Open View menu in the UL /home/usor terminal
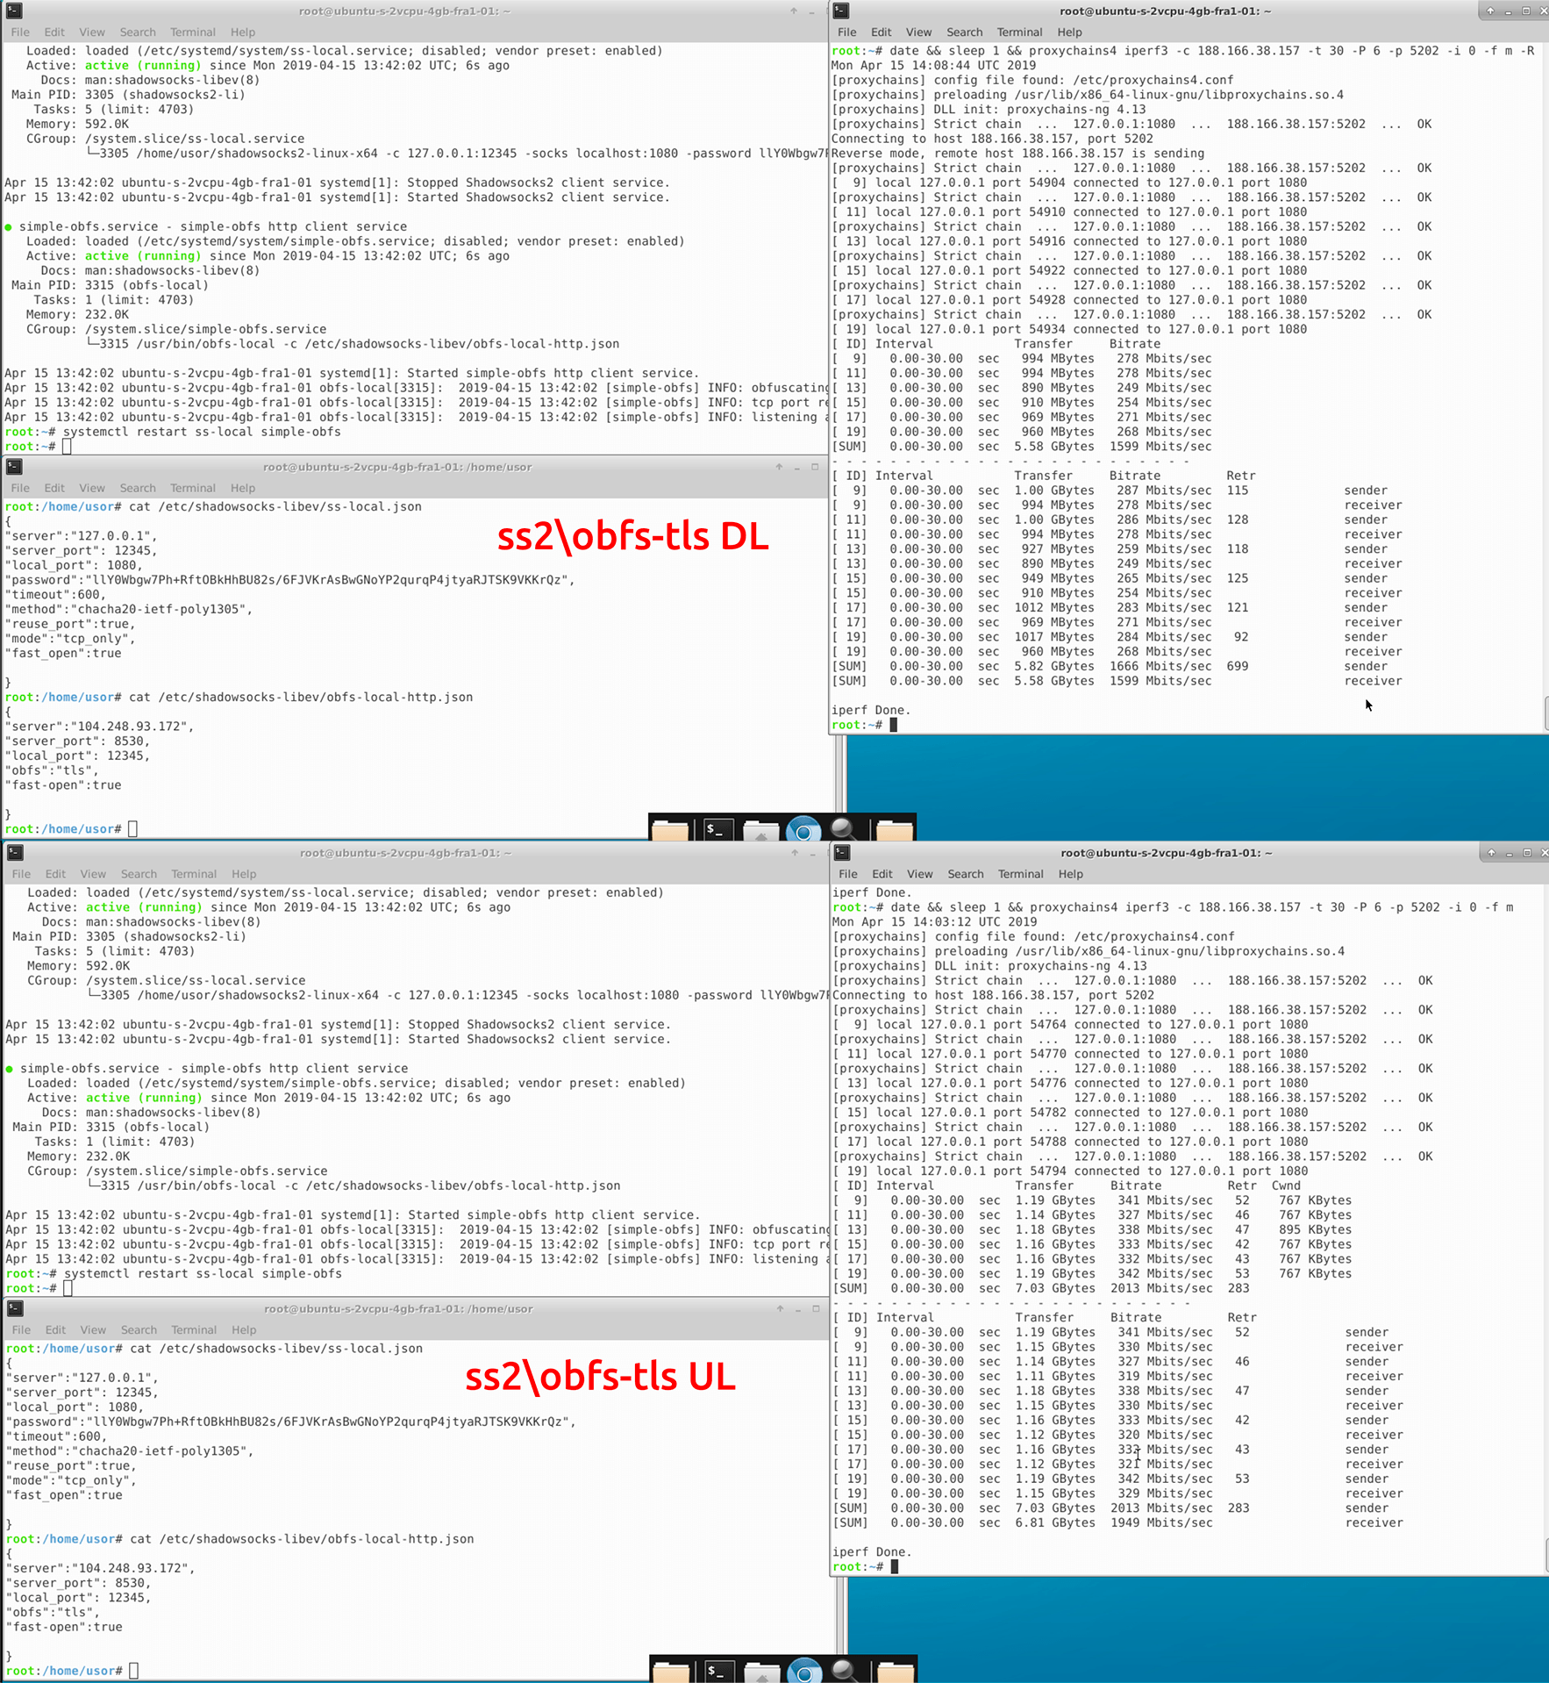 point(93,1330)
